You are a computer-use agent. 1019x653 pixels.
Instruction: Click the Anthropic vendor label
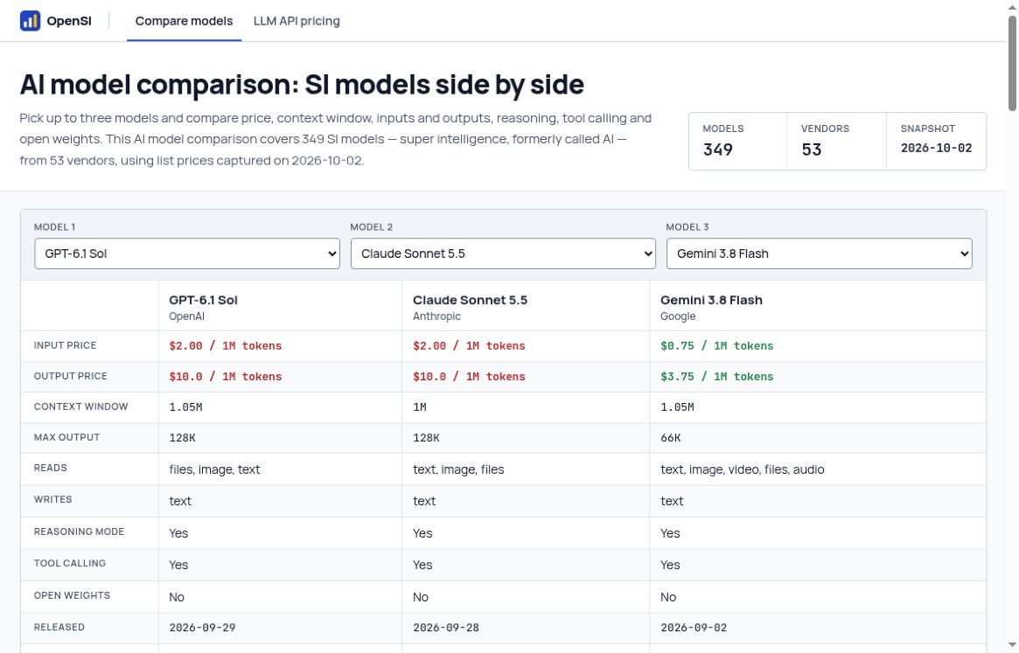pos(436,316)
